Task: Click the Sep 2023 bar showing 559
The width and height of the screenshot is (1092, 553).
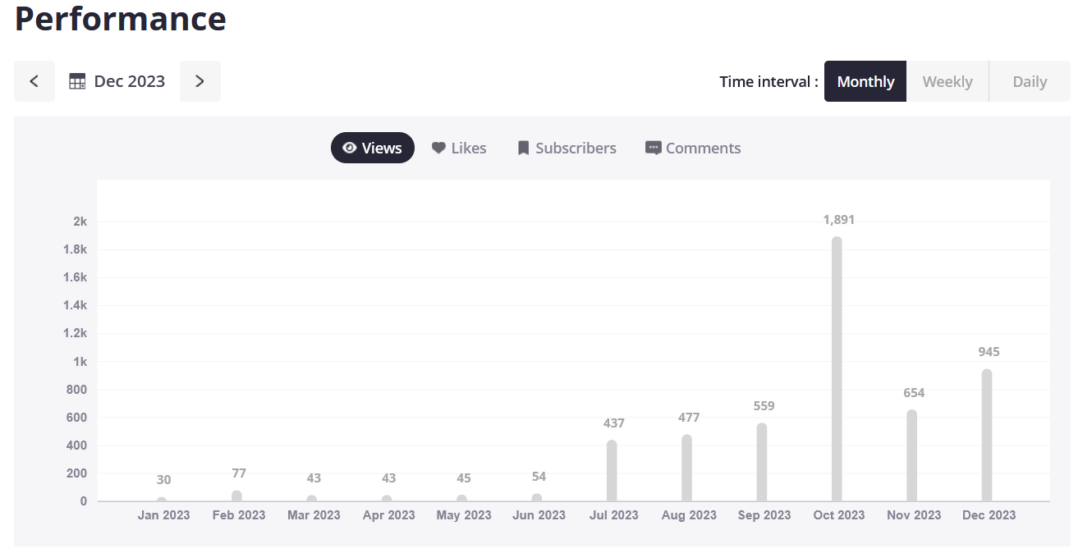Action: tap(762, 462)
